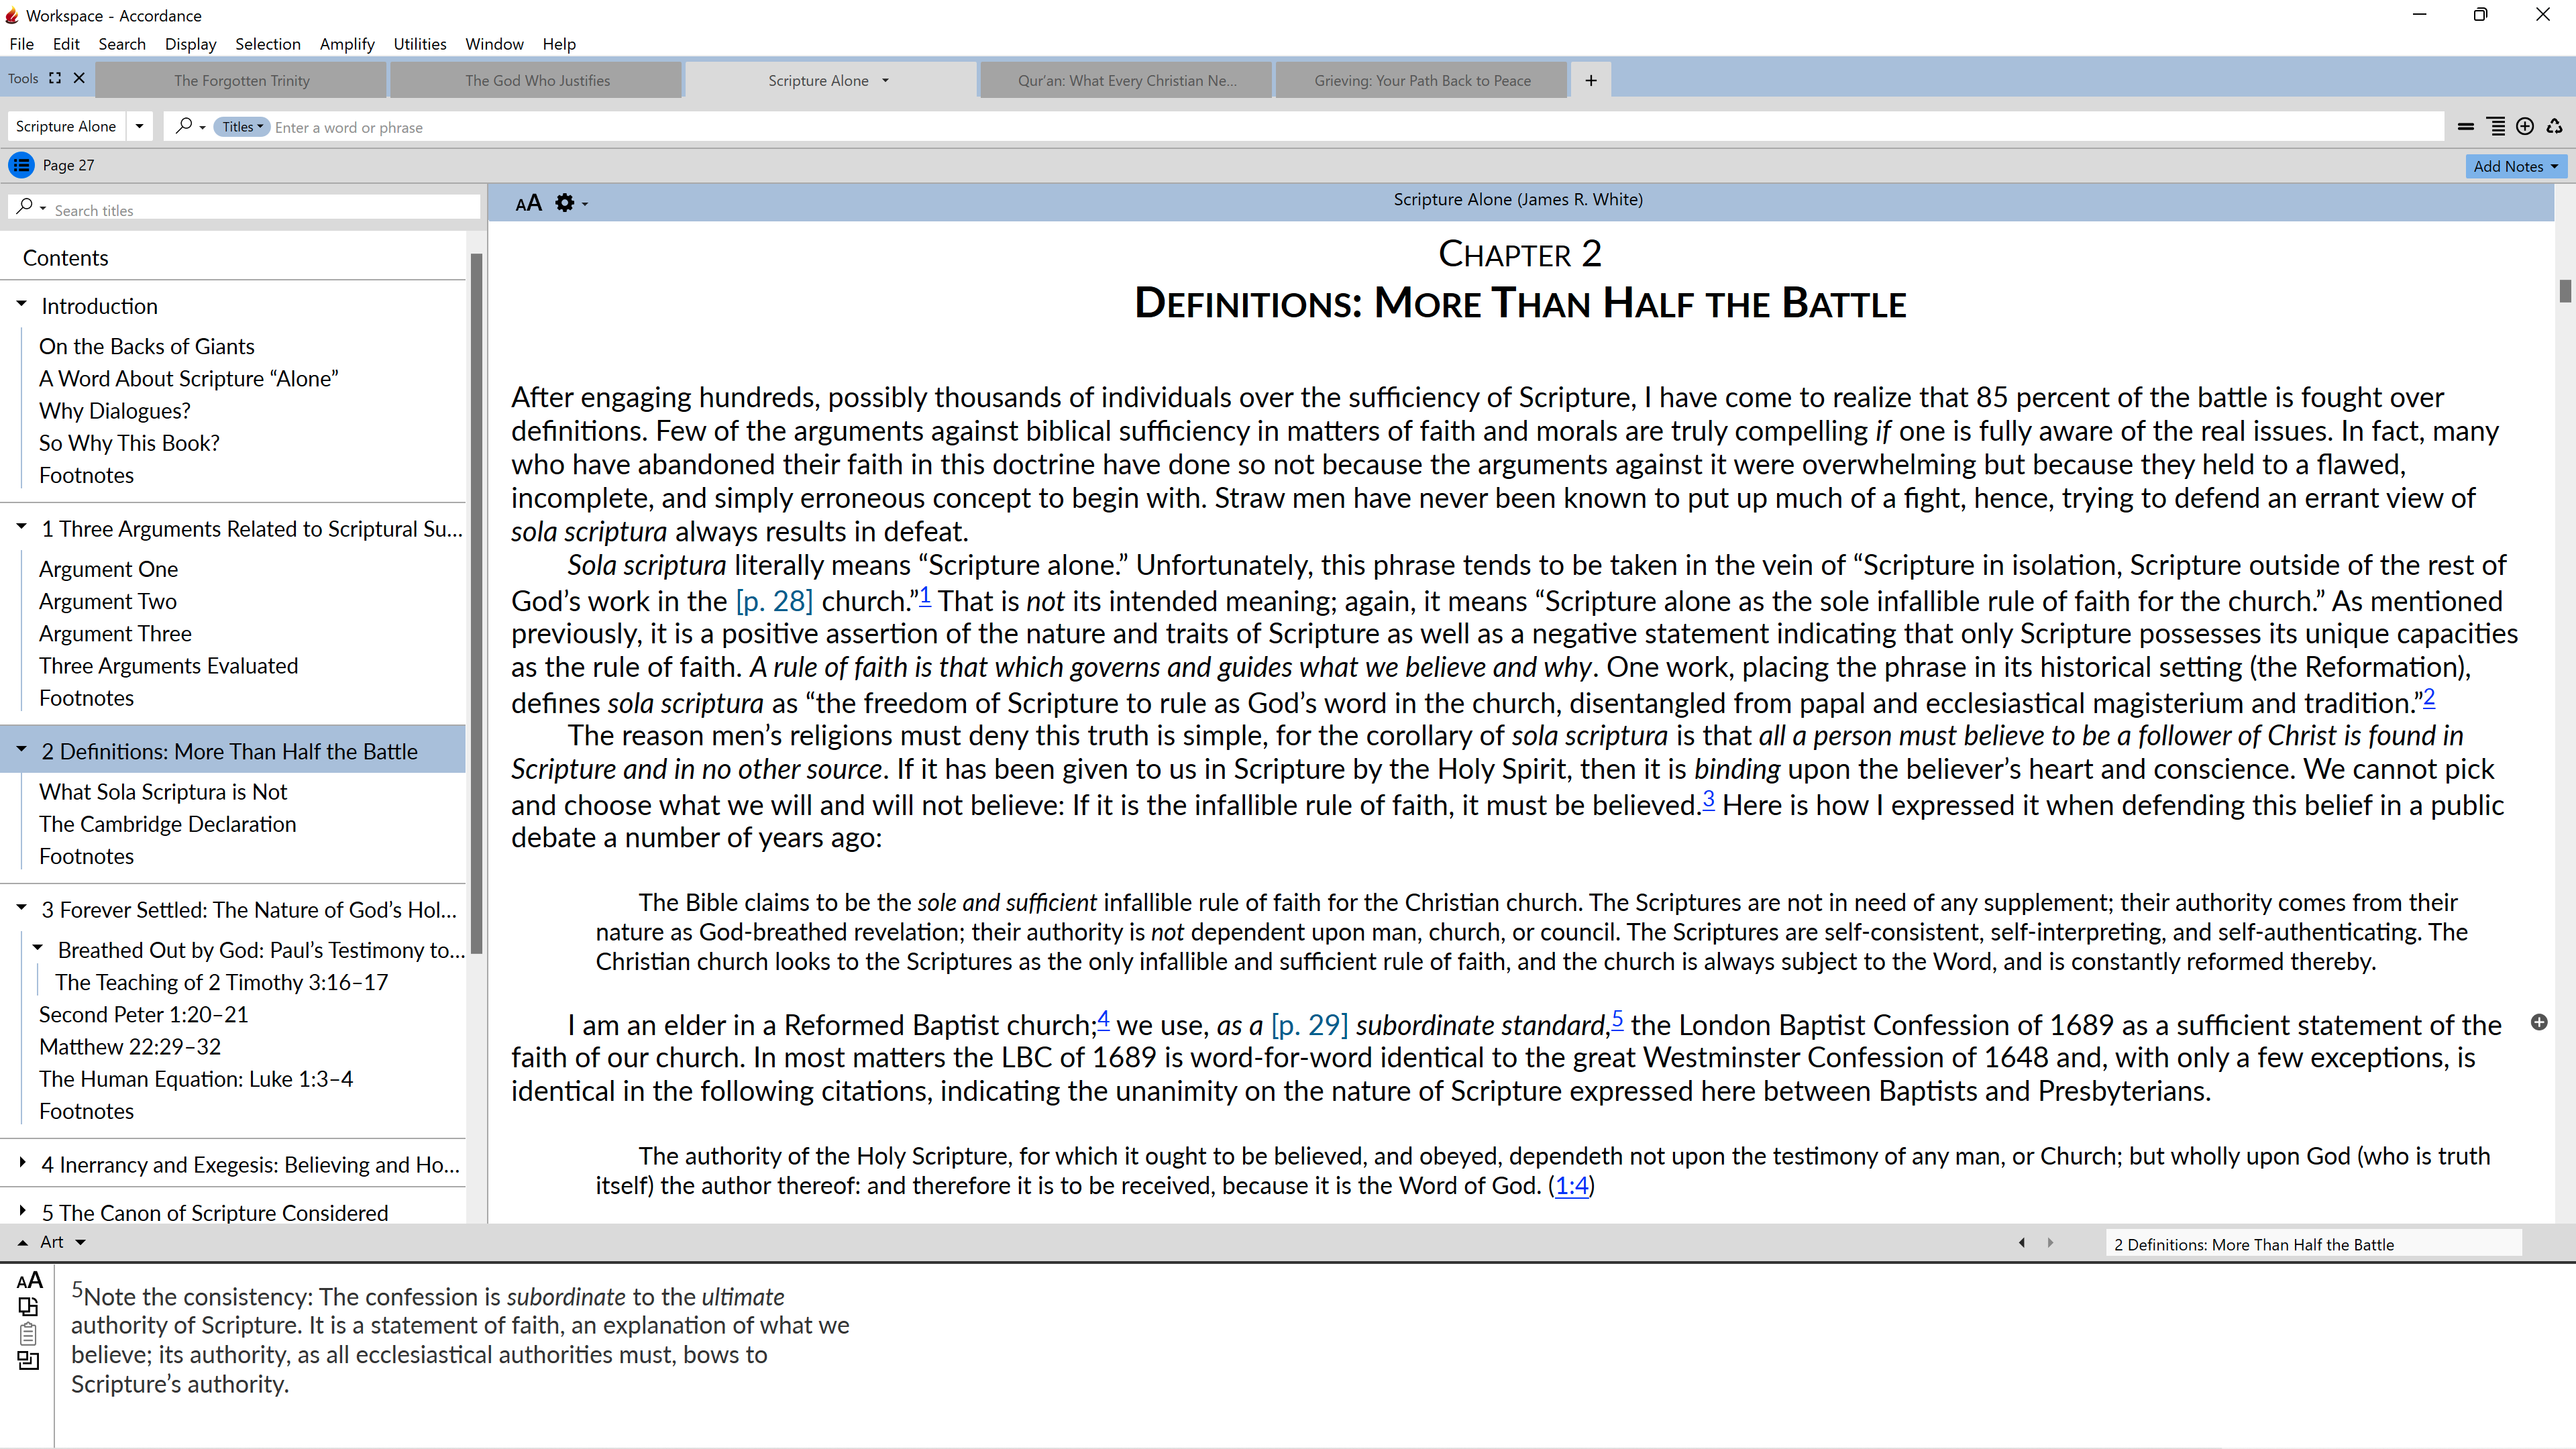Toggle the Tools full-screen bracket icon

pos(55,78)
